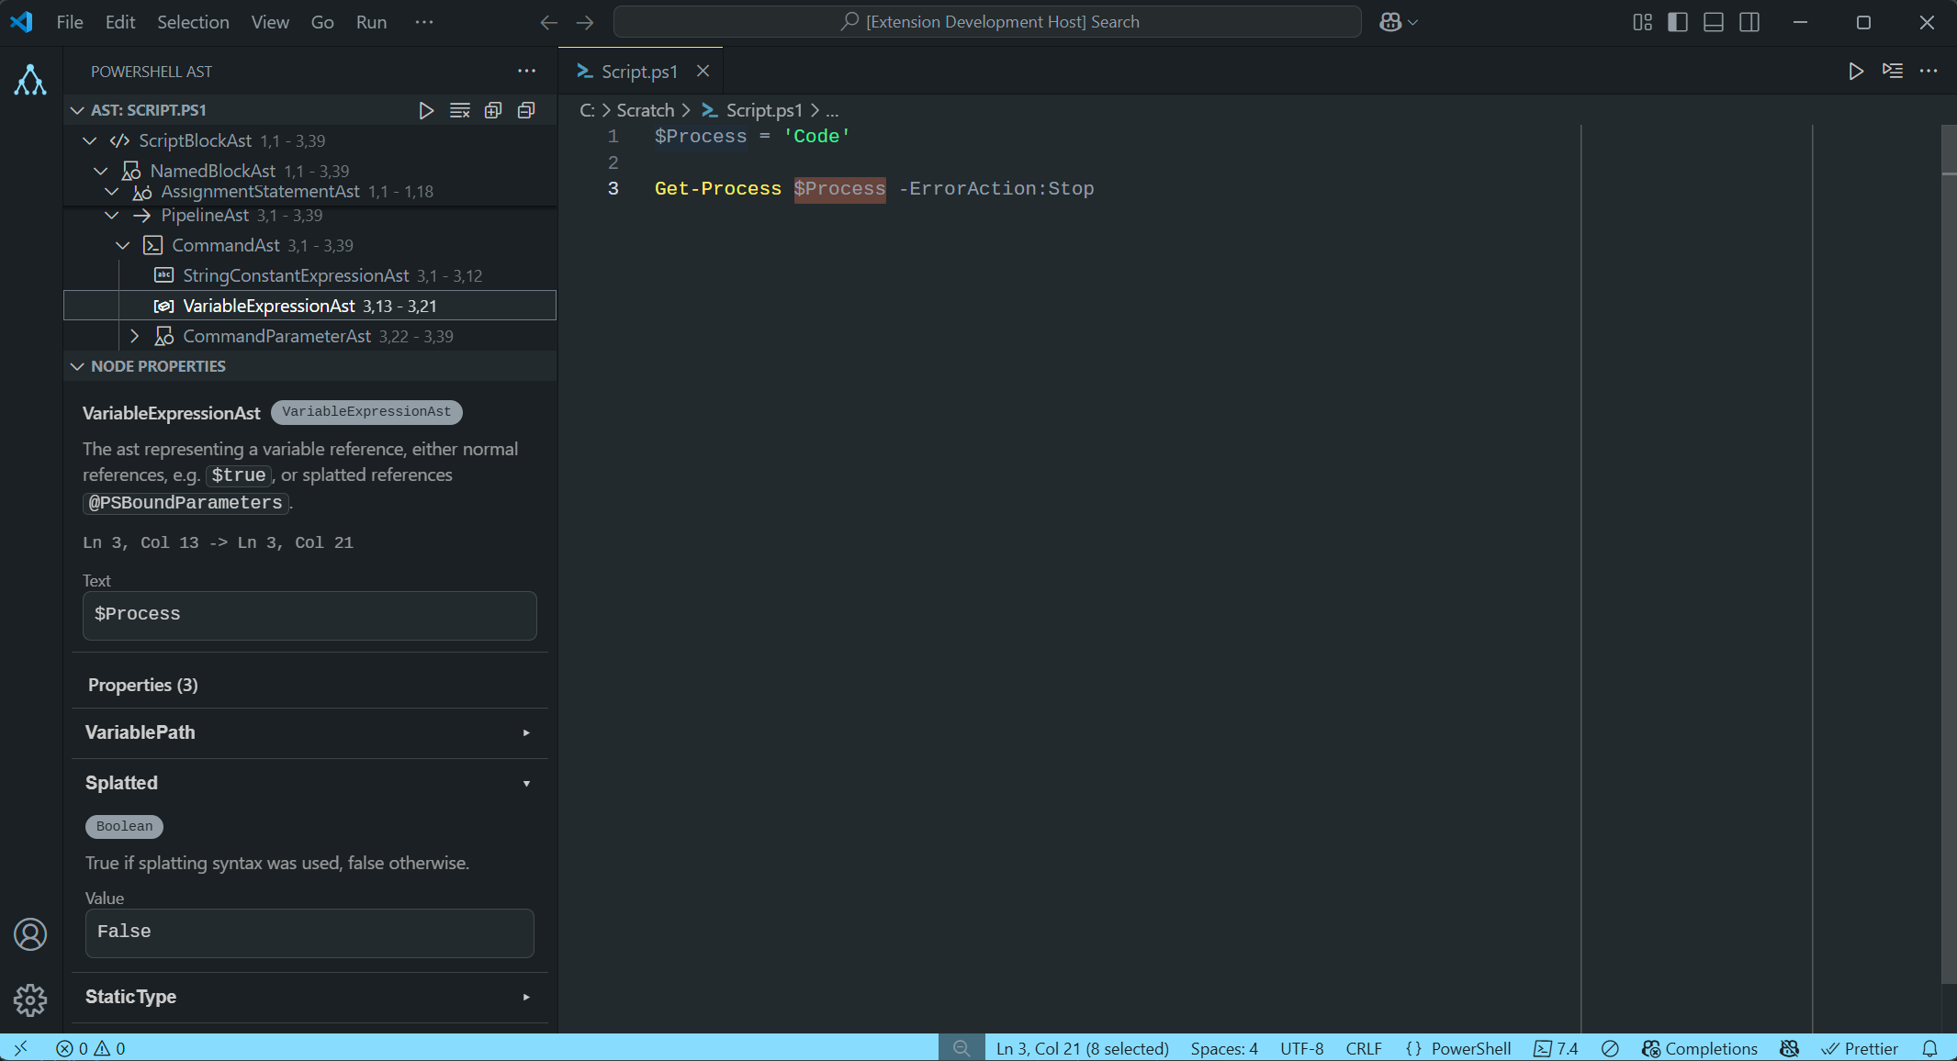Click the remote window icon in status bar

(20, 1048)
